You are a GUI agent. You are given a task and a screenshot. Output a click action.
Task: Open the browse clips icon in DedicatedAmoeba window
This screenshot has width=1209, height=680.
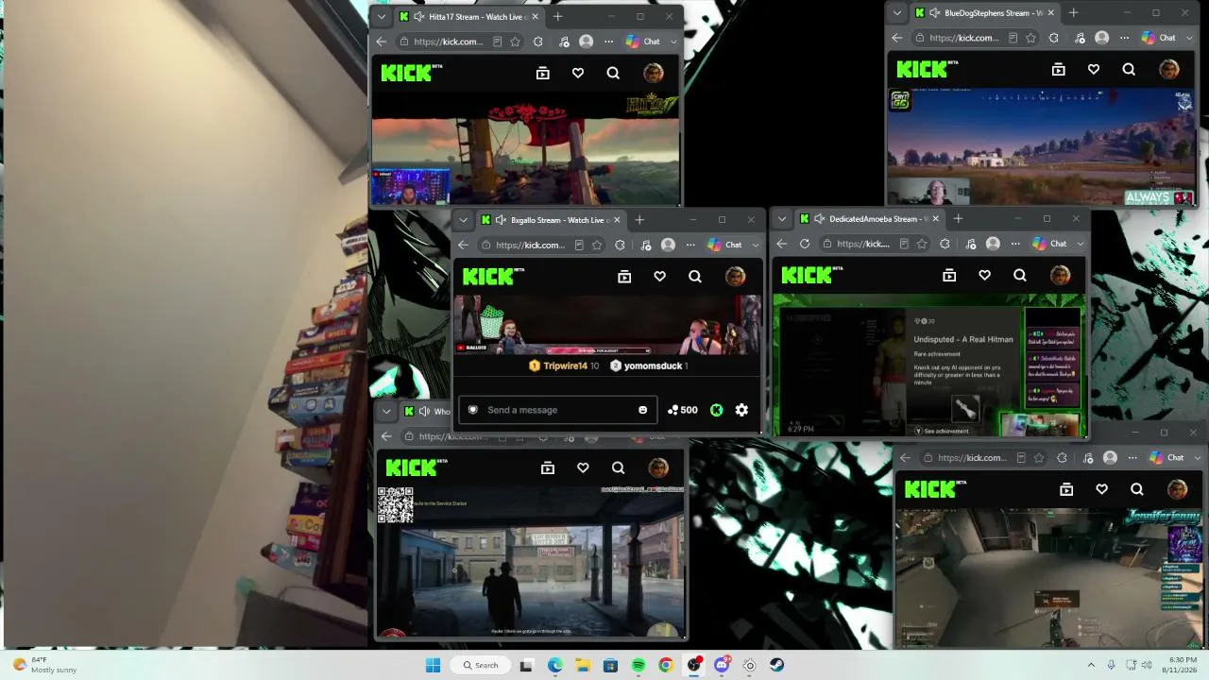[x=949, y=275]
